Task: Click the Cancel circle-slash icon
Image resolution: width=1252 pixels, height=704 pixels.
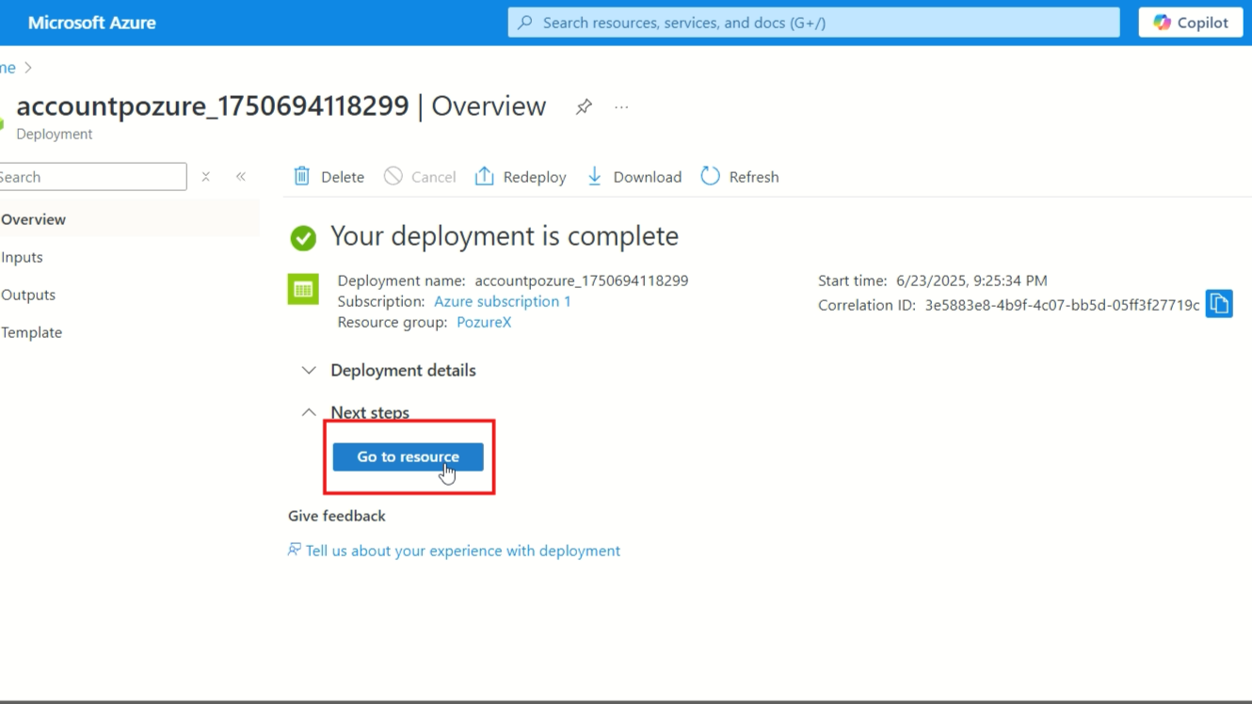Action: [x=393, y=176]
